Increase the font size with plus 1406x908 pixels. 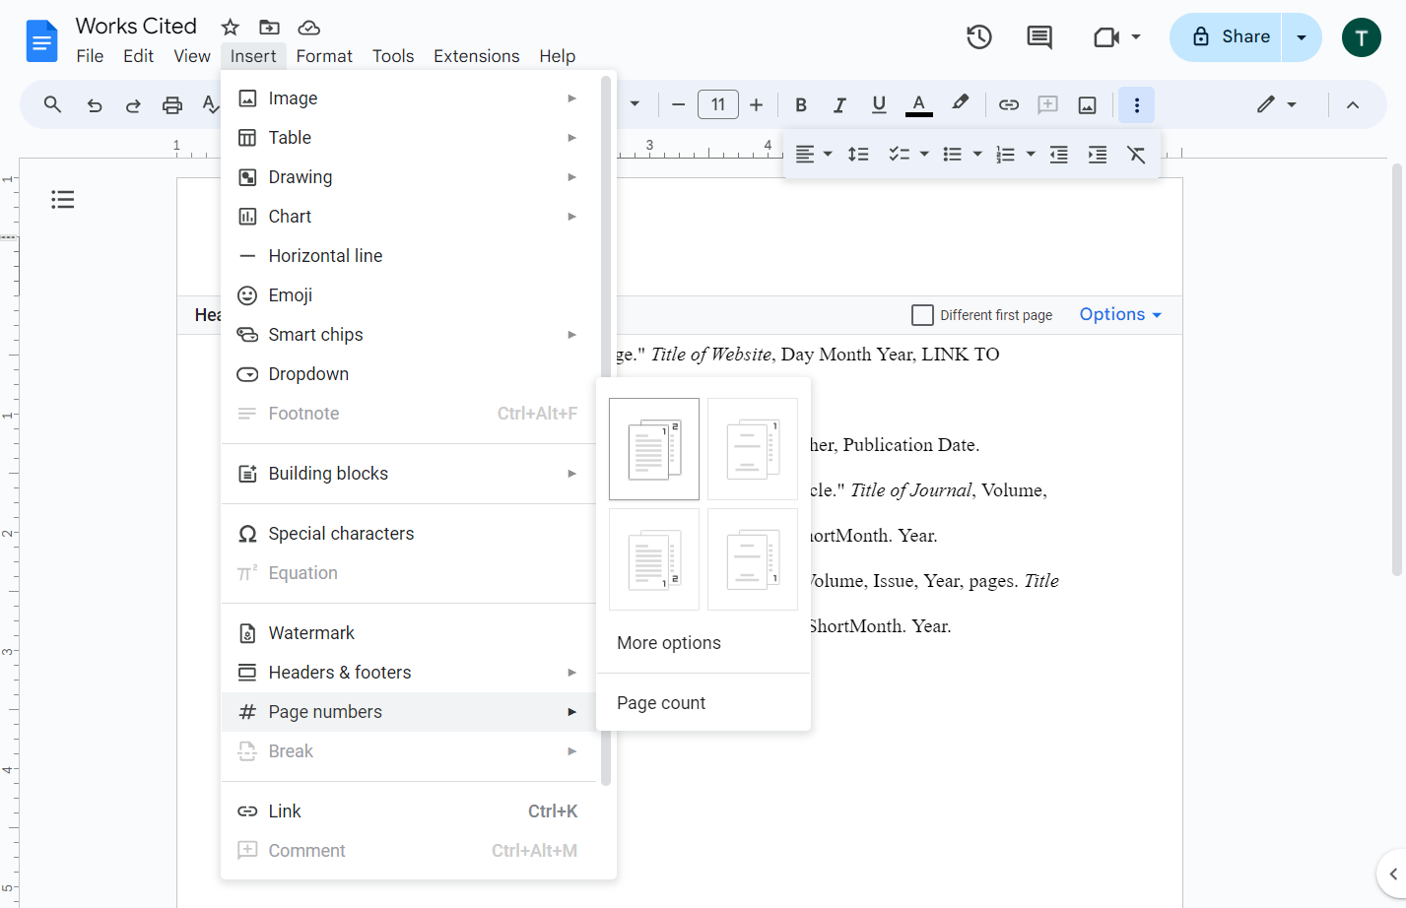click(757, 104)
